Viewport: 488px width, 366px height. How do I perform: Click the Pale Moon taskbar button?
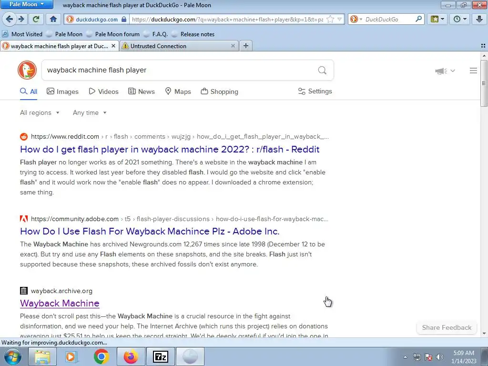pyautogui.click(x=190, y=356)
